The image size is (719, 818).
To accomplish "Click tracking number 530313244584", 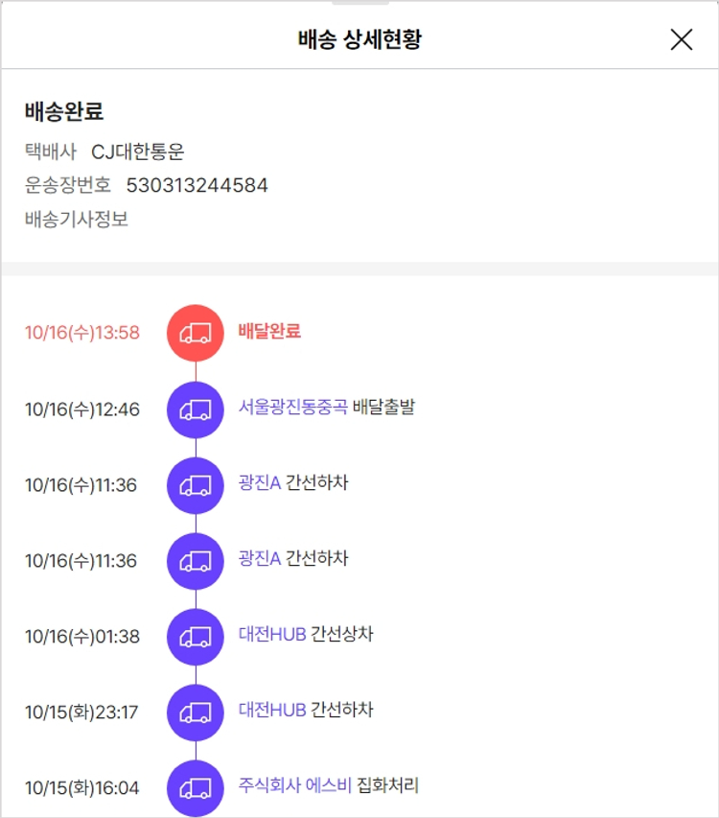I will (197, 185).
